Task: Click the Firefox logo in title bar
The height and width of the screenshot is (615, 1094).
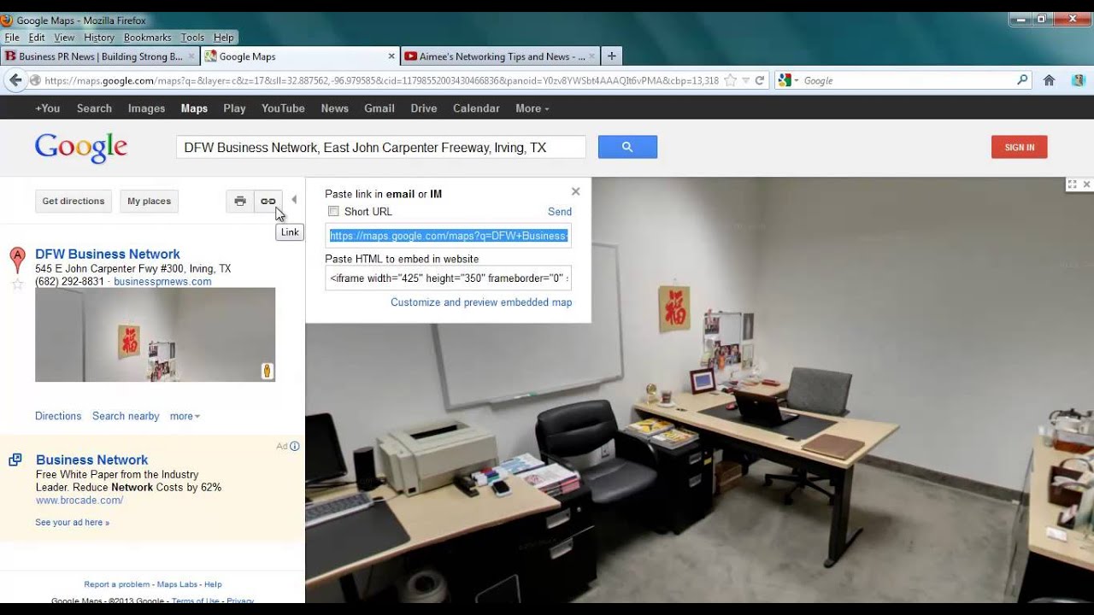Action: (x=7, y=20)
